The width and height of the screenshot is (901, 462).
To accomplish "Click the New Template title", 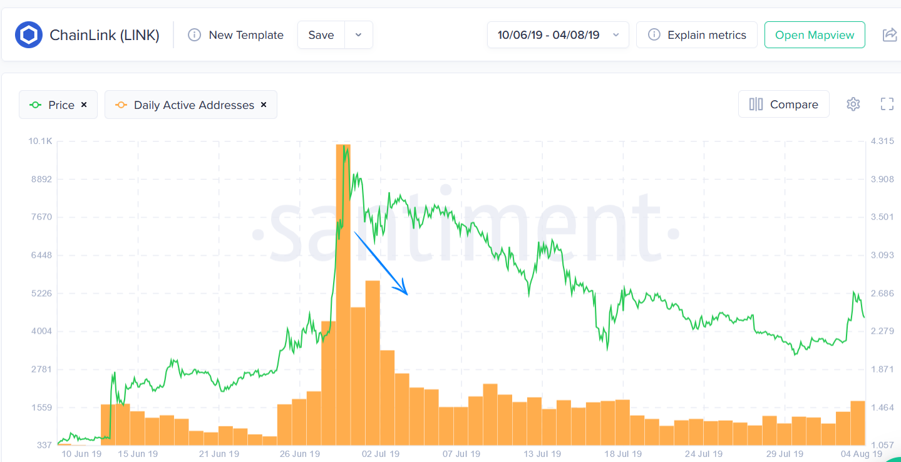I will point(246,35).
